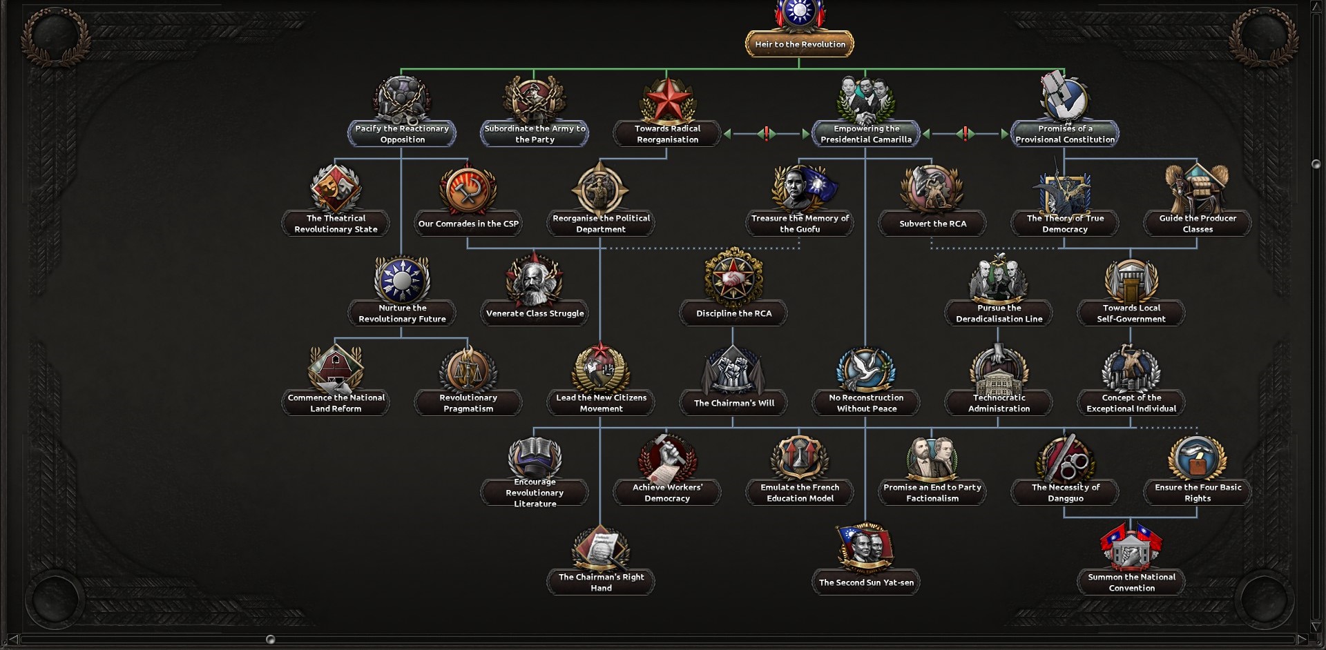The width and height of the screenshot is (1326, 650).
Task: Choose Lead the New Citizens Movement icon
Action: (x=600, y=368)
